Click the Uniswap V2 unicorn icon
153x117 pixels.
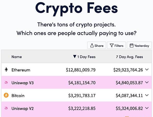pyautogui.click(x=6, y=108)
